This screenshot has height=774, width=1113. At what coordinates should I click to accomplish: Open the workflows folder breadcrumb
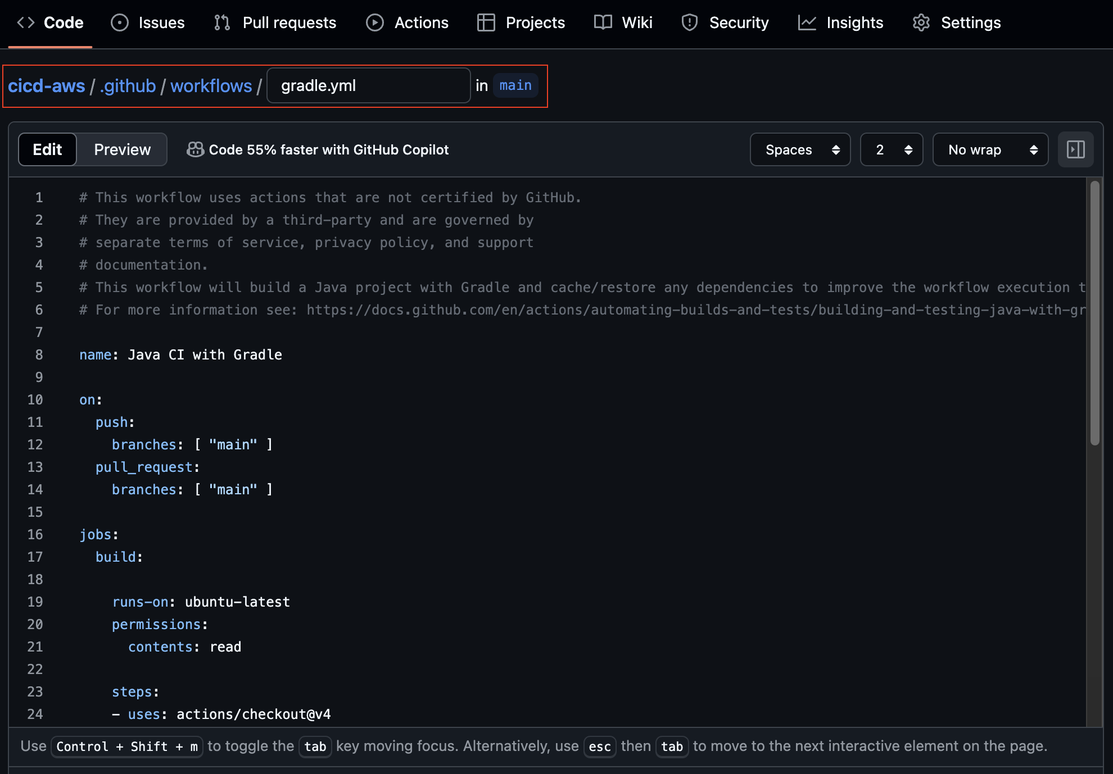[x=211, y=86]
